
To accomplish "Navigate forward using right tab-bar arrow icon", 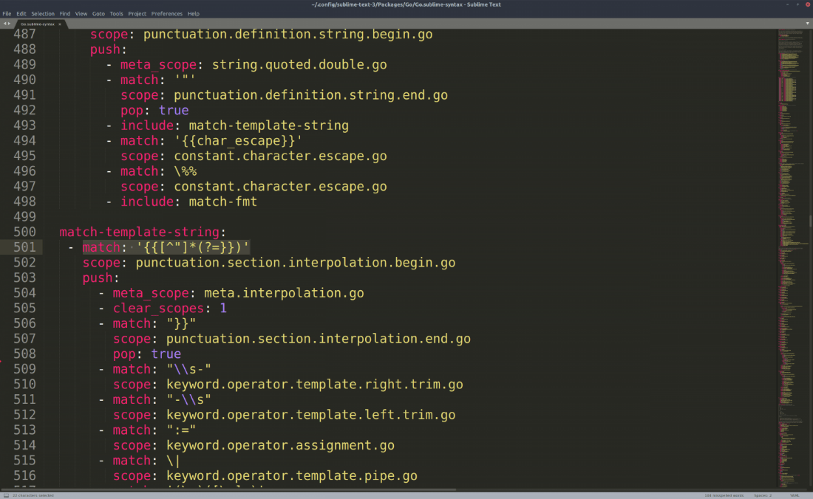I will 9,23.
